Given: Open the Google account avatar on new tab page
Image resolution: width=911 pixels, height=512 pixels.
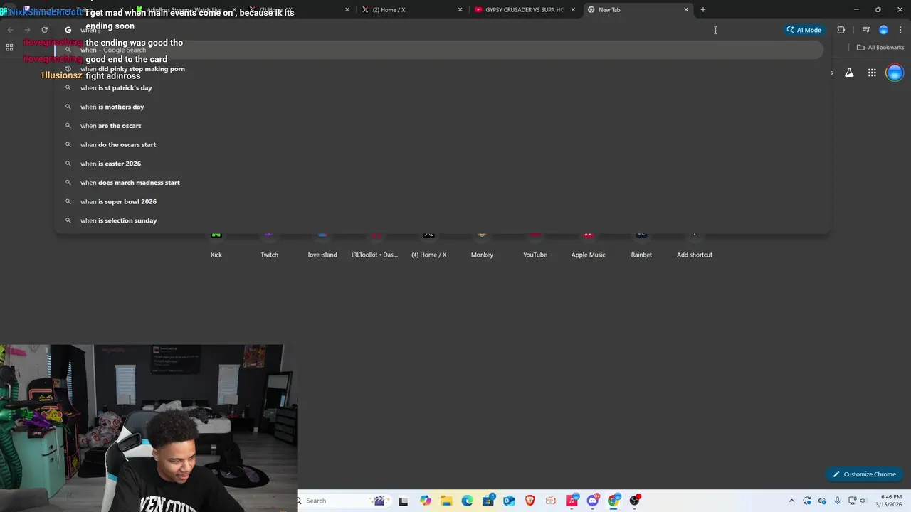Looking at the screenshot, I should (x=895, y=73).
